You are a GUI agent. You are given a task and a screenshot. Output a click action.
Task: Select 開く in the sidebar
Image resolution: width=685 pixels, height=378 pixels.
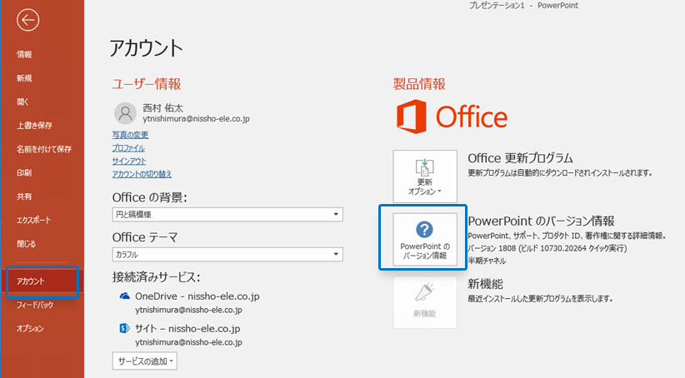coord(22,102)
